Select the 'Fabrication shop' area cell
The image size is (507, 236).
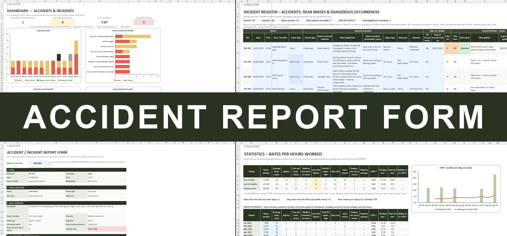coord(280,77)
